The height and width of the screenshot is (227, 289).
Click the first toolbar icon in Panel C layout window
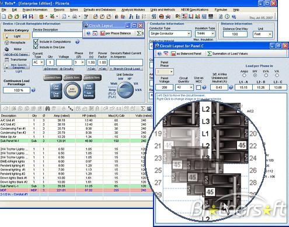pyautogui.click(x=159, y=54)
